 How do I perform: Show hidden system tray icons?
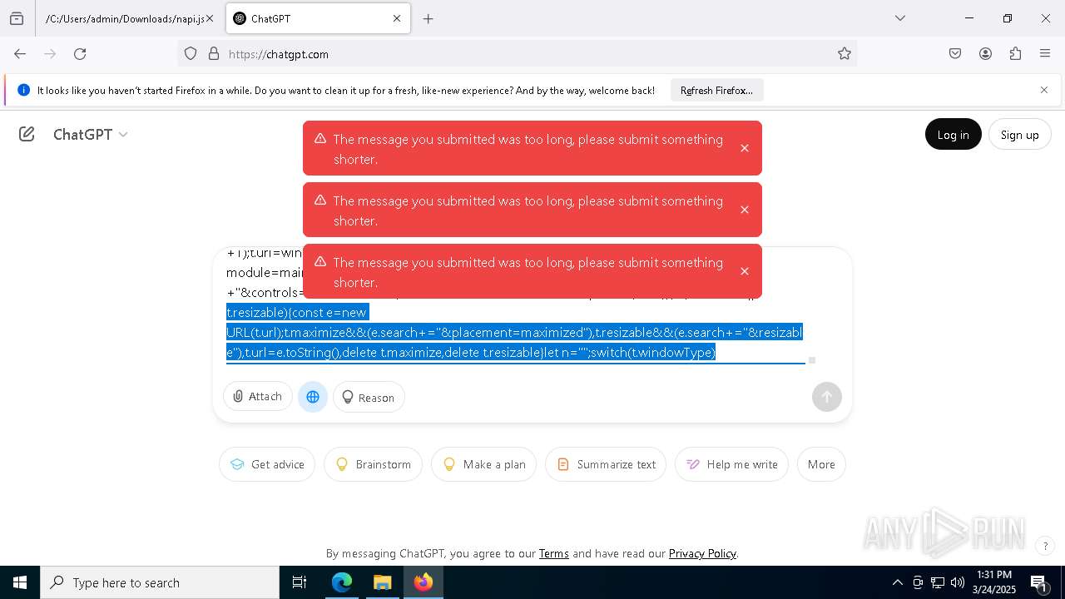897,582
